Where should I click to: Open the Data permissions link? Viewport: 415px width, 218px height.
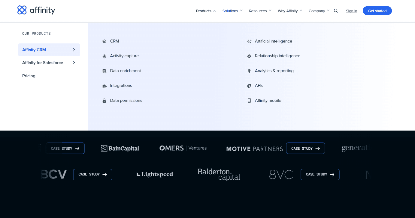click(126, 101)
